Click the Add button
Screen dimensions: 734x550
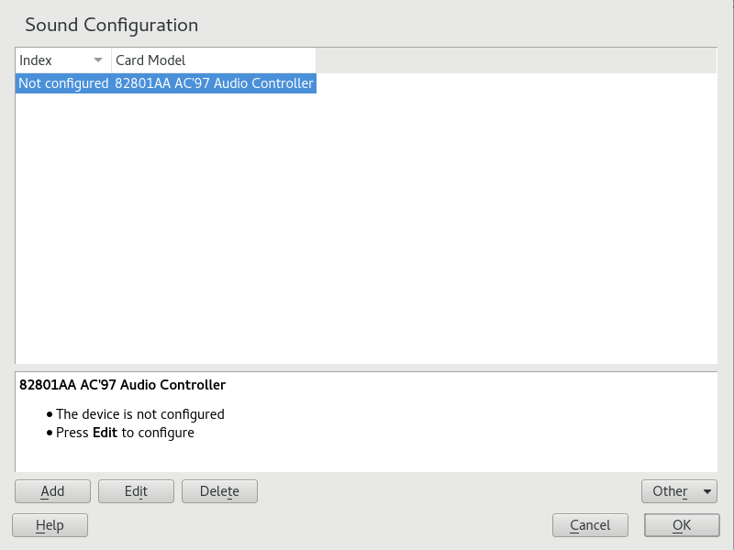52,491
